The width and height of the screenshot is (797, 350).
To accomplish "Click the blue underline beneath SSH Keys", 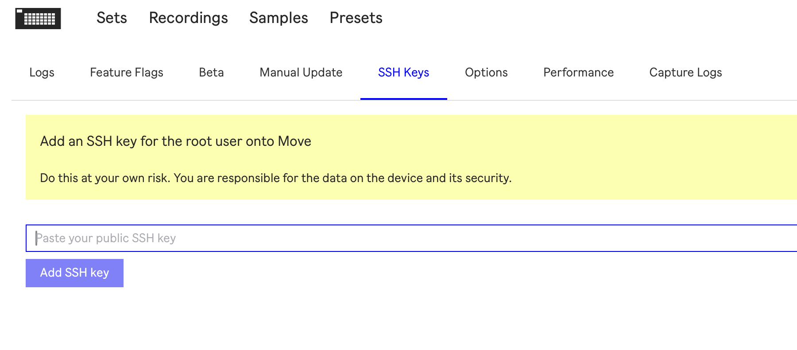I will [403, 99].
